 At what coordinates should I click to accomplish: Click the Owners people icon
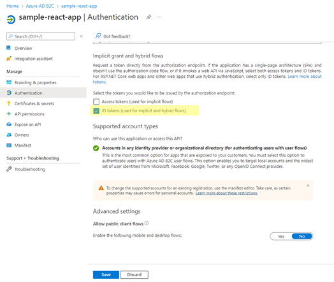(x=9, y=135)
